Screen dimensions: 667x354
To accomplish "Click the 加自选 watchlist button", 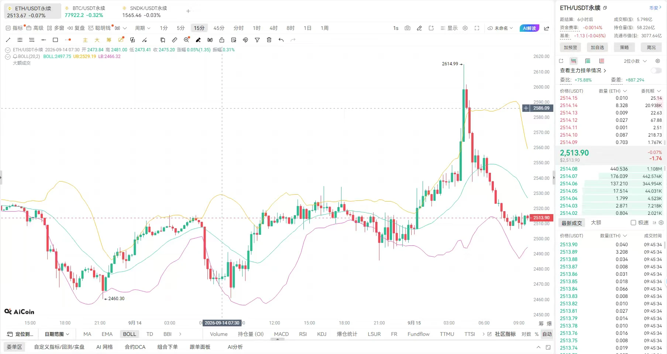I will [597, 47].
